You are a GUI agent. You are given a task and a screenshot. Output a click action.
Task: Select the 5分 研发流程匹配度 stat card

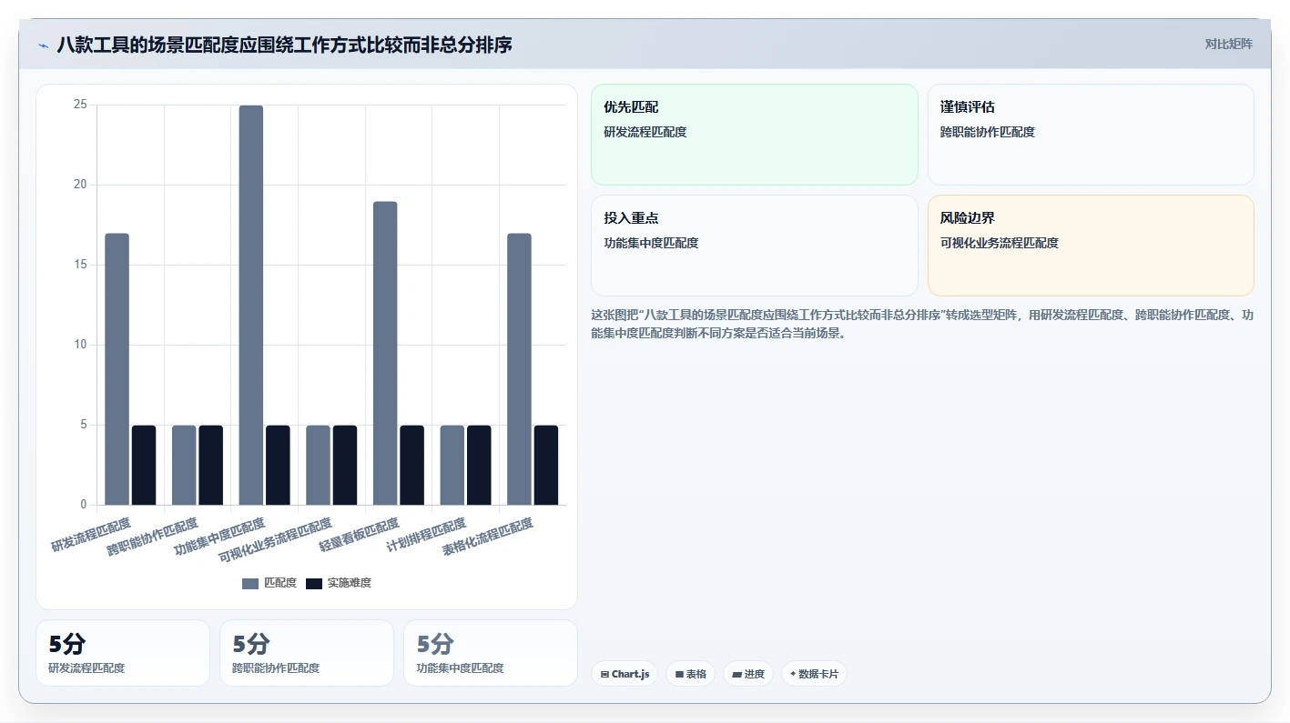(123, 653)
